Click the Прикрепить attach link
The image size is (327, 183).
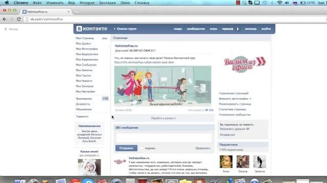pyautogui.click(x=203, y=148)
